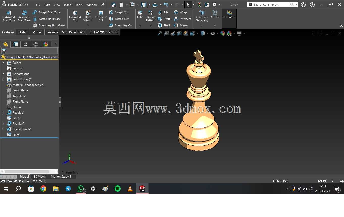Open the FeatureManager design tree tab
The image size is (344, 217).
(x=6, y=44)
